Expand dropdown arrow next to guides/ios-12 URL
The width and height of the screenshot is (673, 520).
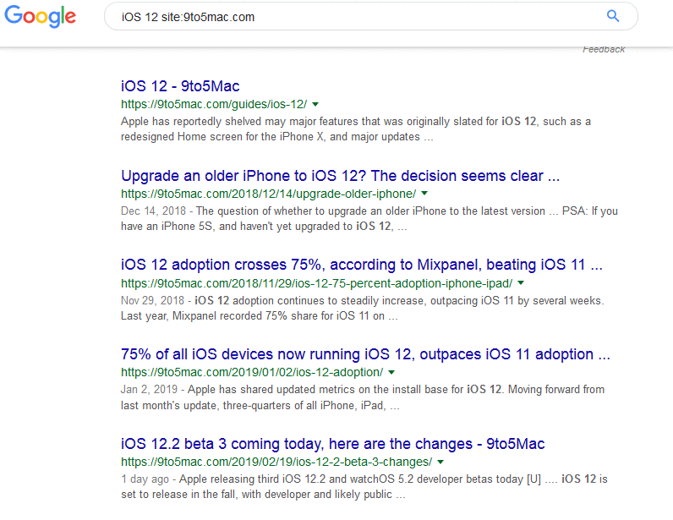coord(315,104)
